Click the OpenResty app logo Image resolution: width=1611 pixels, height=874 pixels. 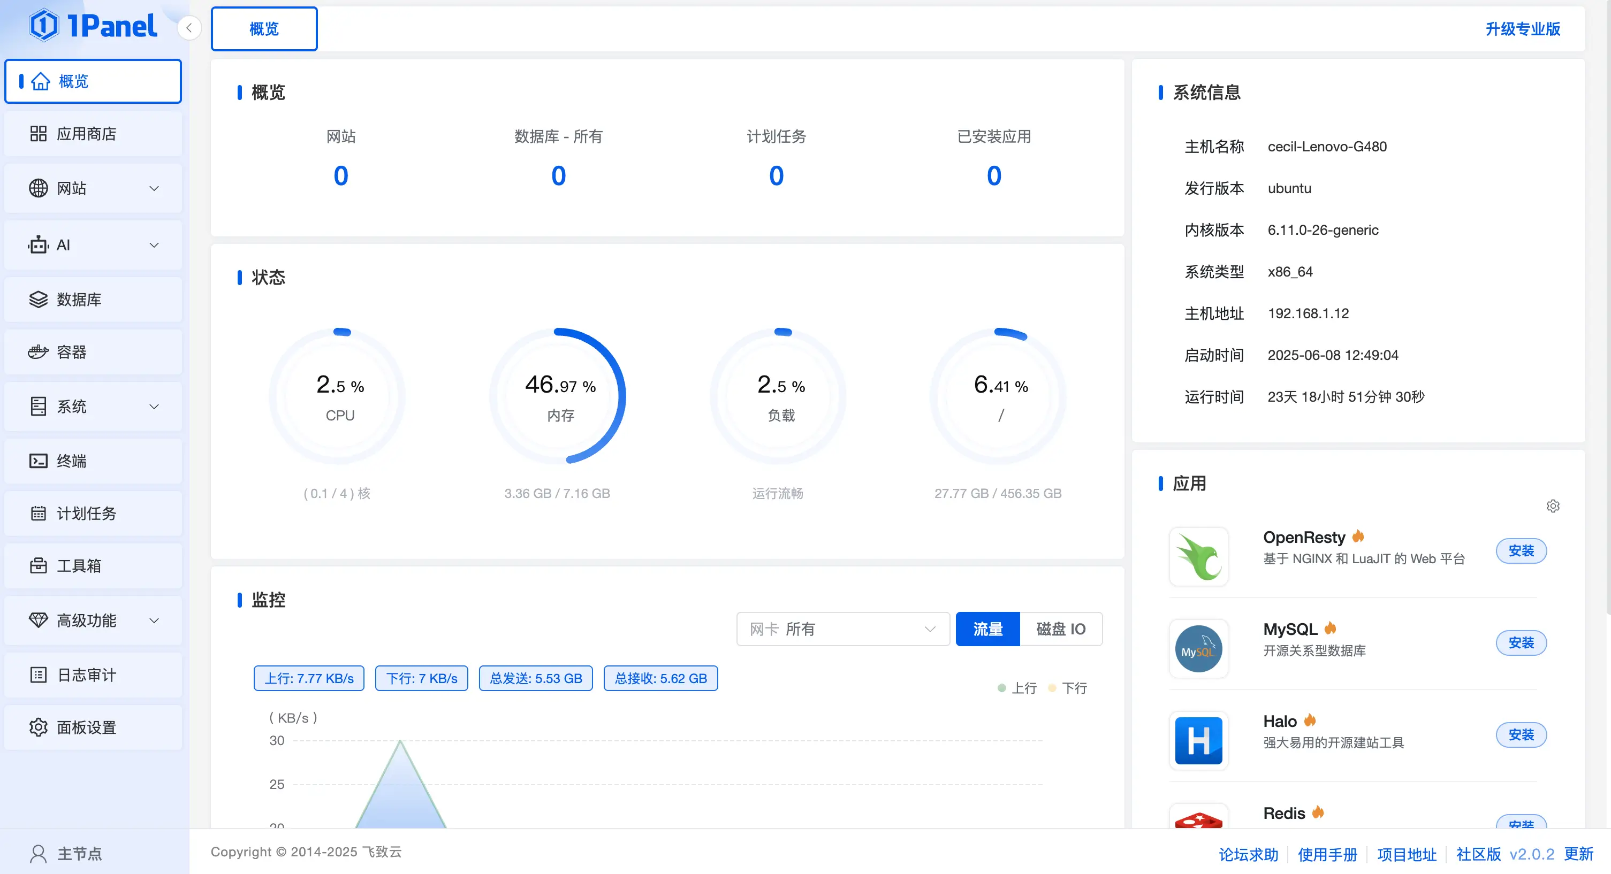[1198, 556]
